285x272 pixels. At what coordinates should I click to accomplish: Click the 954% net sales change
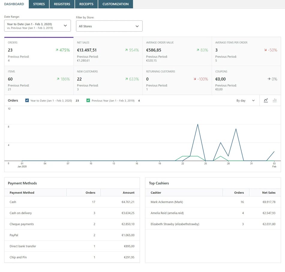point(134,50)
